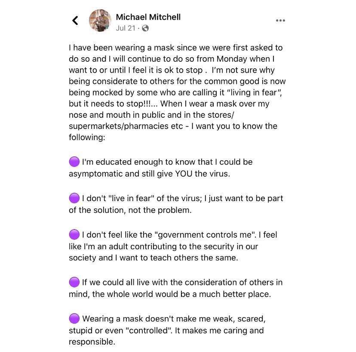Click the text "of the solution, not the problem"

(130, 211)
